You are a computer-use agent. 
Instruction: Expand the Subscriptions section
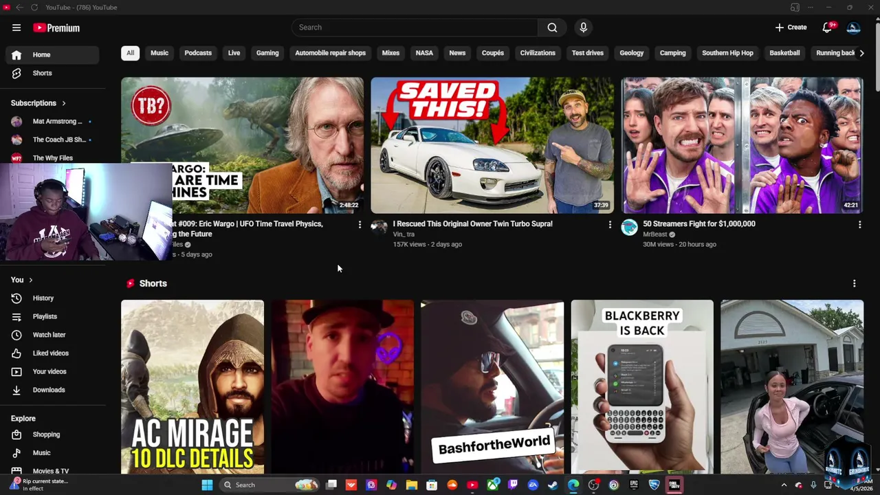click(38, 103)
